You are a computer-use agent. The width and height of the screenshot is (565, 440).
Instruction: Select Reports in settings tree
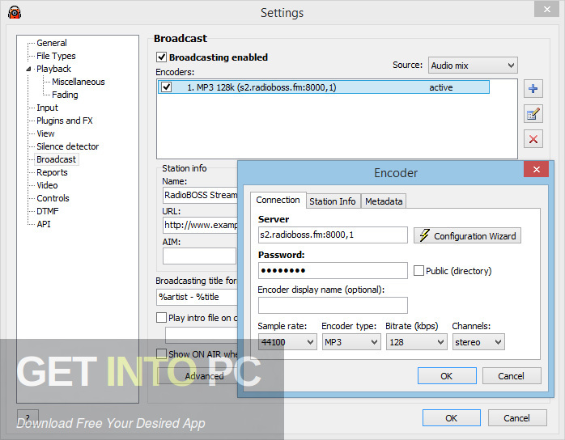[x=52, y=172]
